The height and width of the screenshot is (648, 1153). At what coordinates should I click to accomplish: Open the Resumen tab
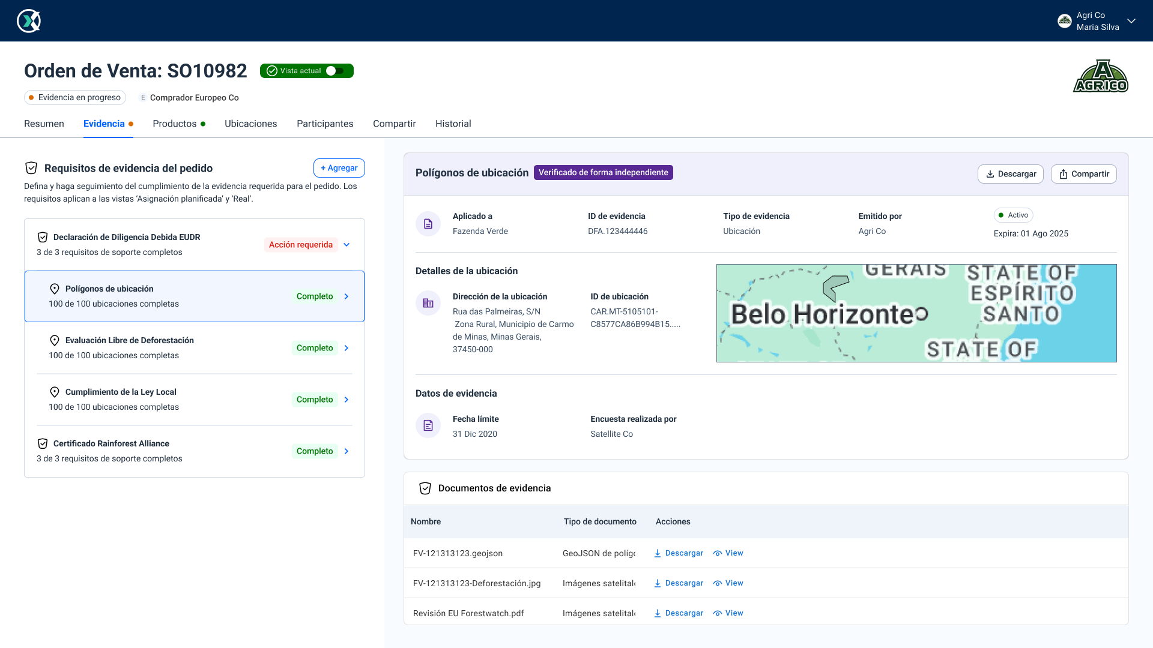44,124
